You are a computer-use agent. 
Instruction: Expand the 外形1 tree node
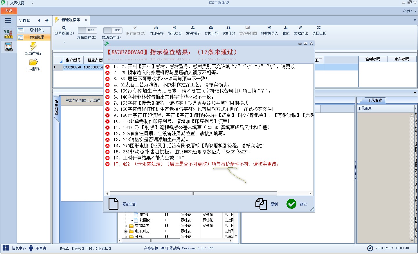click(125, 237)
